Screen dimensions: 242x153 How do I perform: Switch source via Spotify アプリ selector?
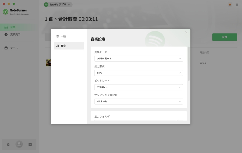point(58,5)
